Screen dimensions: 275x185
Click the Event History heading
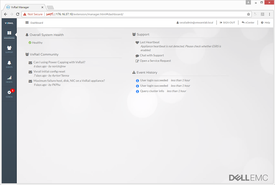pyautogui.click(x=147, y=72)
